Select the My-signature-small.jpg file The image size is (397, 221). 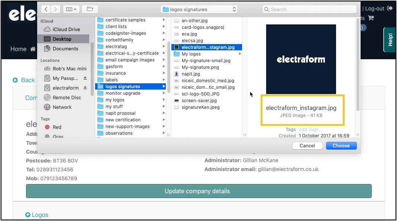coord(207,61)
